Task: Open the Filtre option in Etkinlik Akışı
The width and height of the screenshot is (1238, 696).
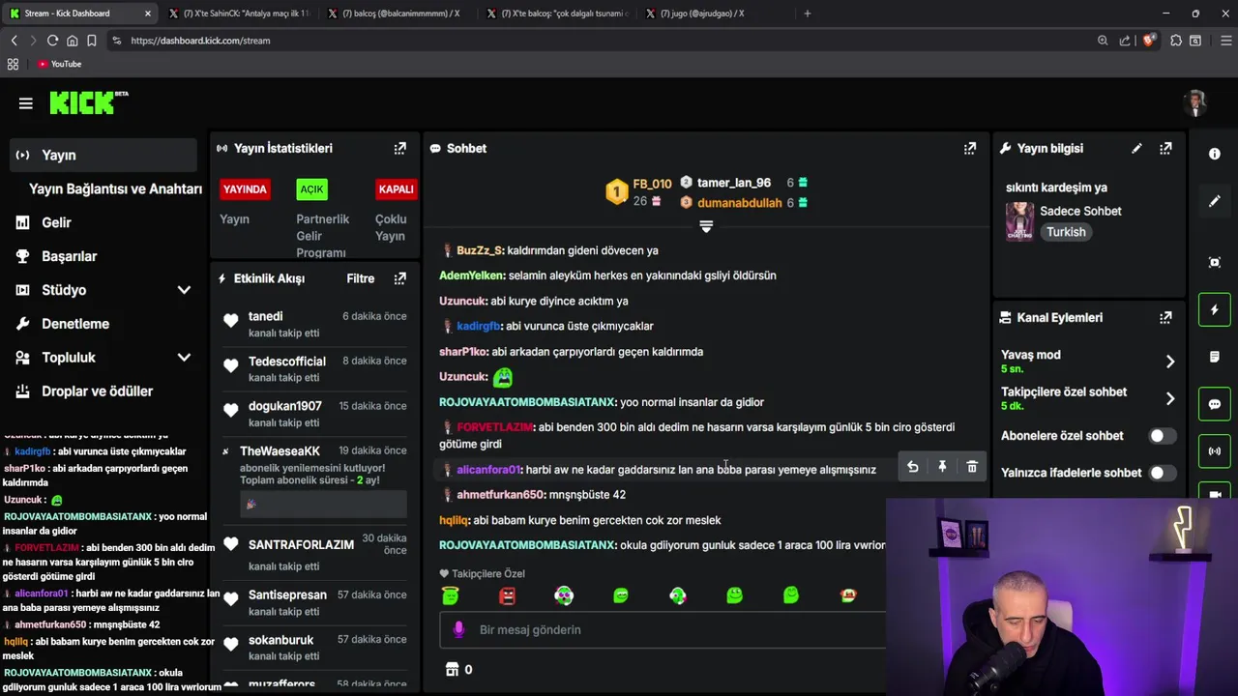Action: coord(361,278)
